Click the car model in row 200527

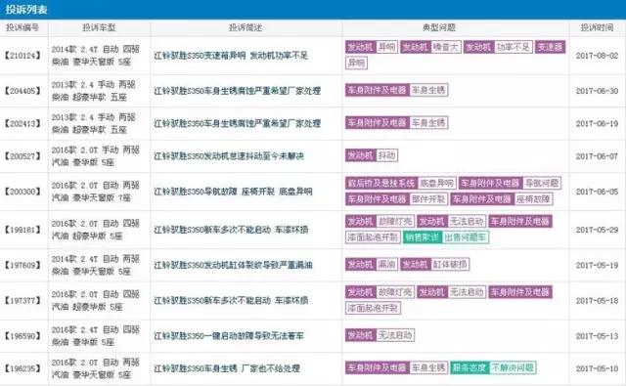(96, 156)
